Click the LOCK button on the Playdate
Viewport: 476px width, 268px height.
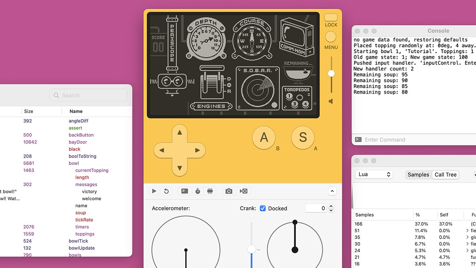click(x=331, y=18)
